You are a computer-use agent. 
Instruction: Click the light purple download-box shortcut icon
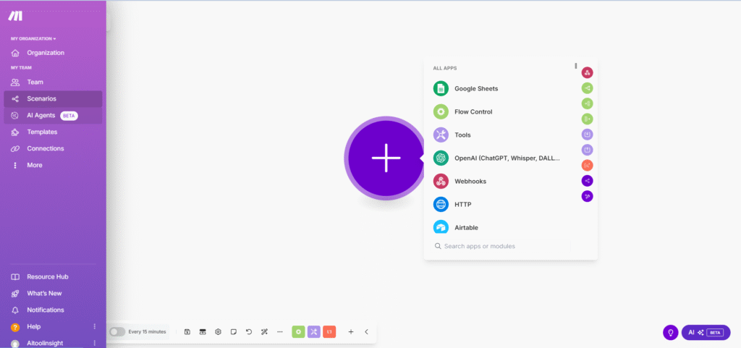click(x=587, y=135)
